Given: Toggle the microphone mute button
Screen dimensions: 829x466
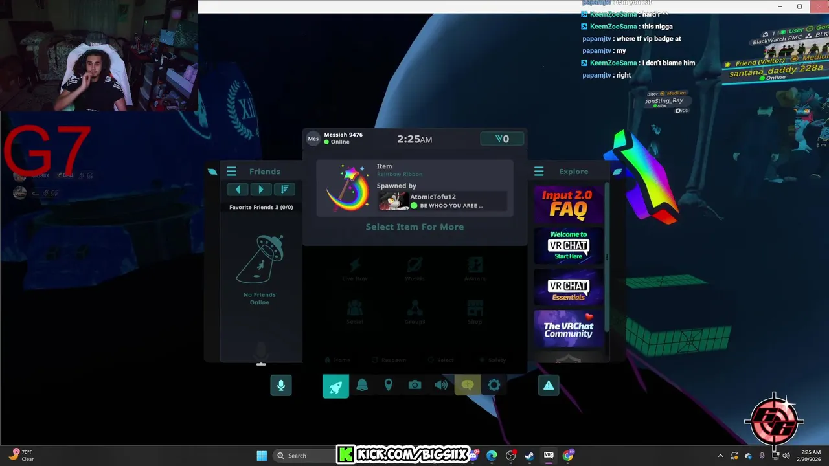Looking at the screenshot, I should click(281, 385).
